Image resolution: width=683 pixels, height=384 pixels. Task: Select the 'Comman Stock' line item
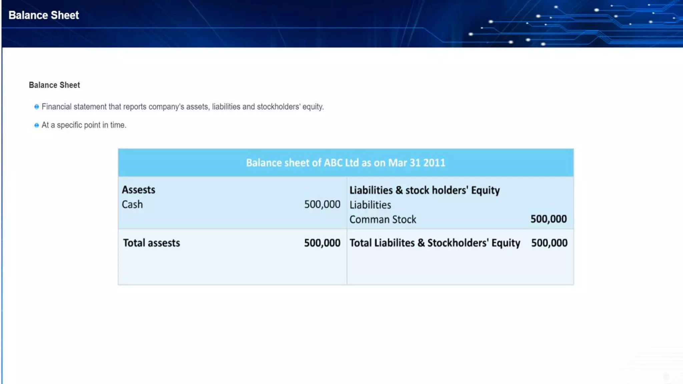tap(383, 220)
